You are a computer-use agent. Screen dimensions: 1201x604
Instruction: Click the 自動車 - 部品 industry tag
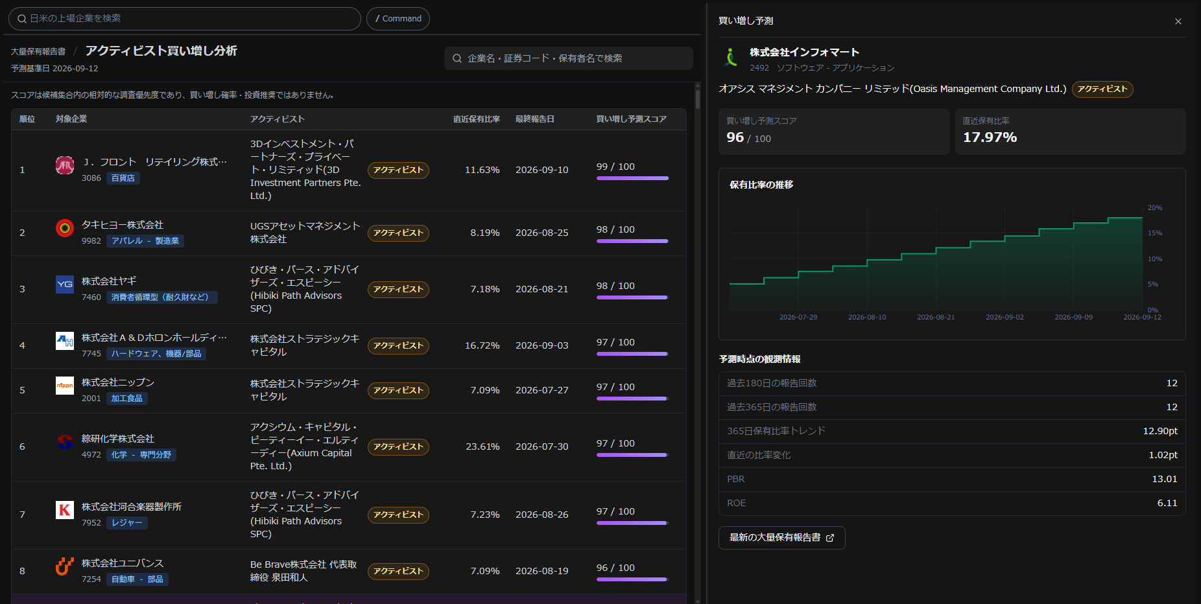point(137,579)
